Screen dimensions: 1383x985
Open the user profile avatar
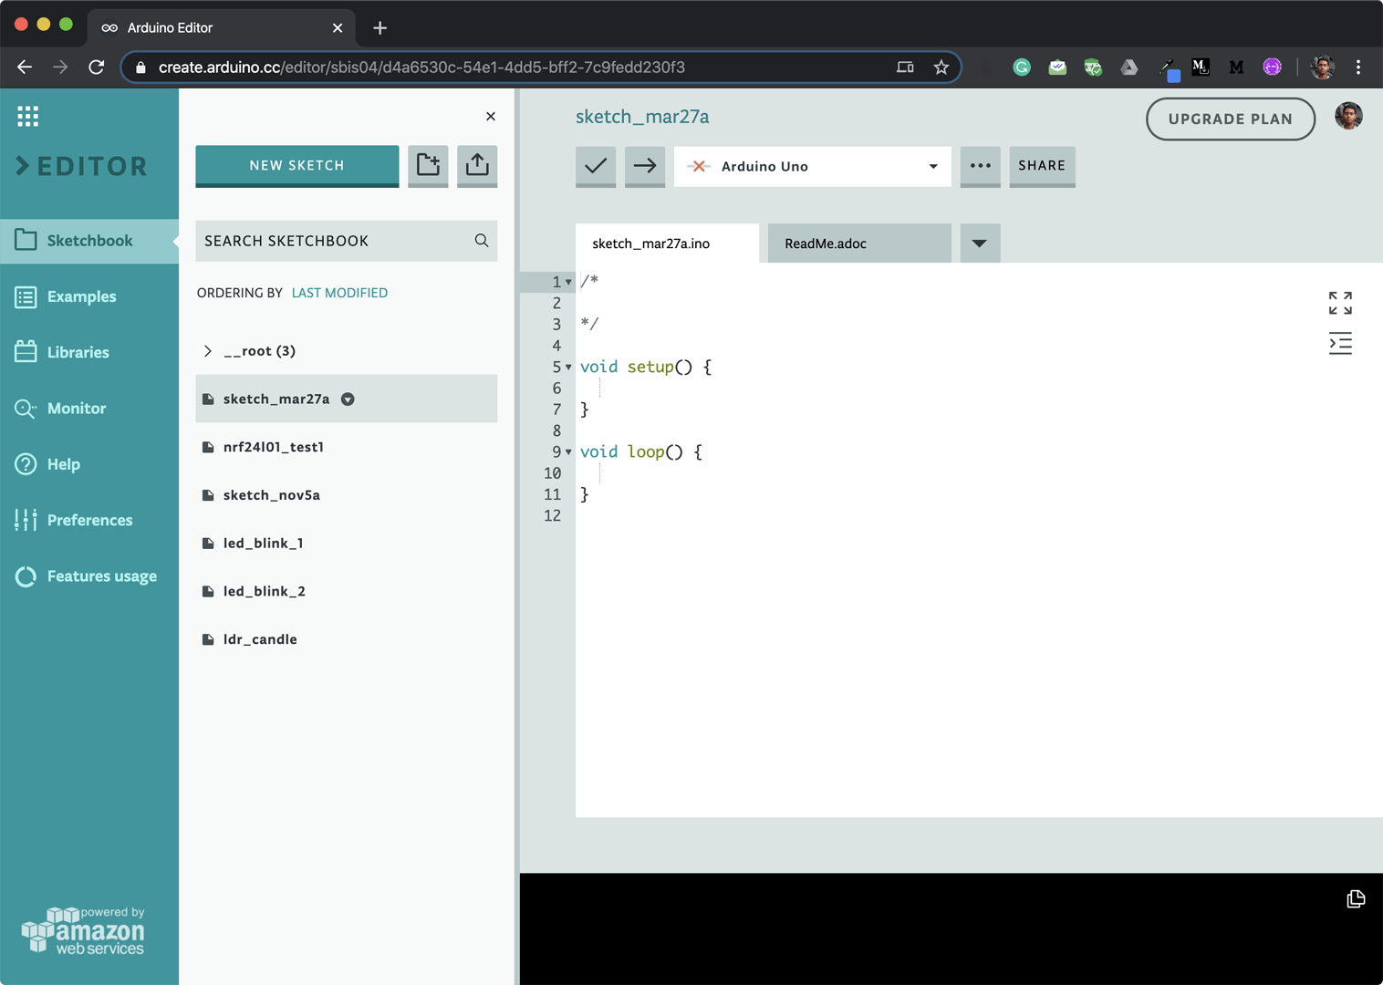point(1348,116)
